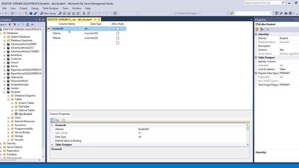Click Disconnect icon in Object Explorer
Viewport: 299px width, 168px height.
click(14, 25)
